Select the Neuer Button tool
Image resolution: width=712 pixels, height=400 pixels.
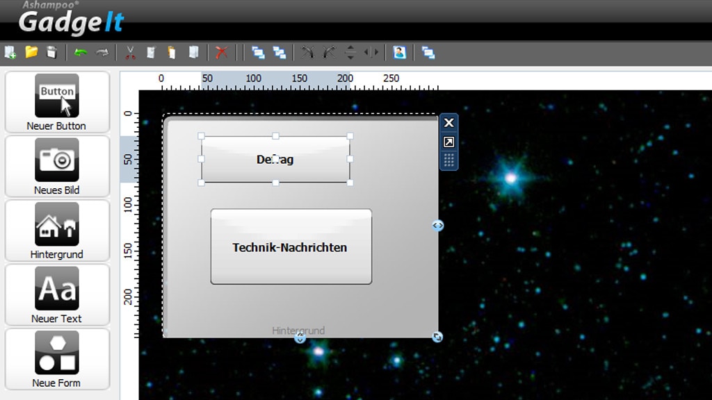56,101
